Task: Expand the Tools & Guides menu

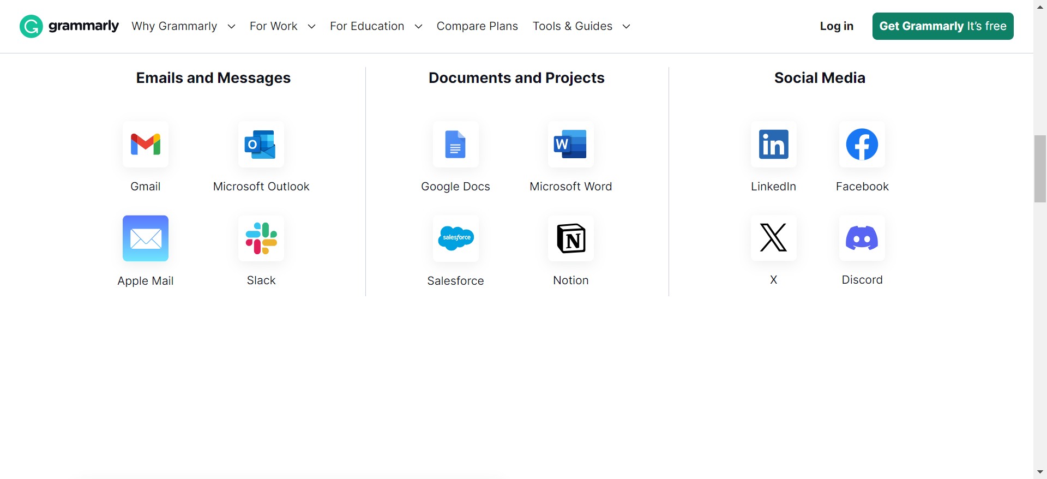Action: (581, 26)
